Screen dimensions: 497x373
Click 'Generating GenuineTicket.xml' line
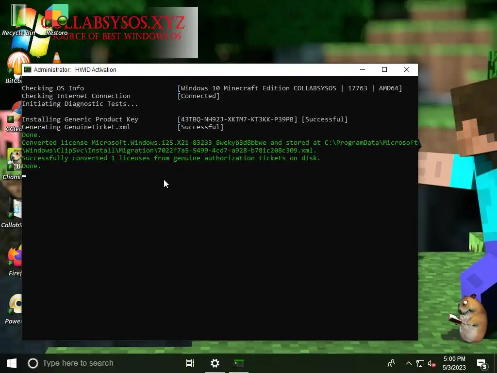76,127
